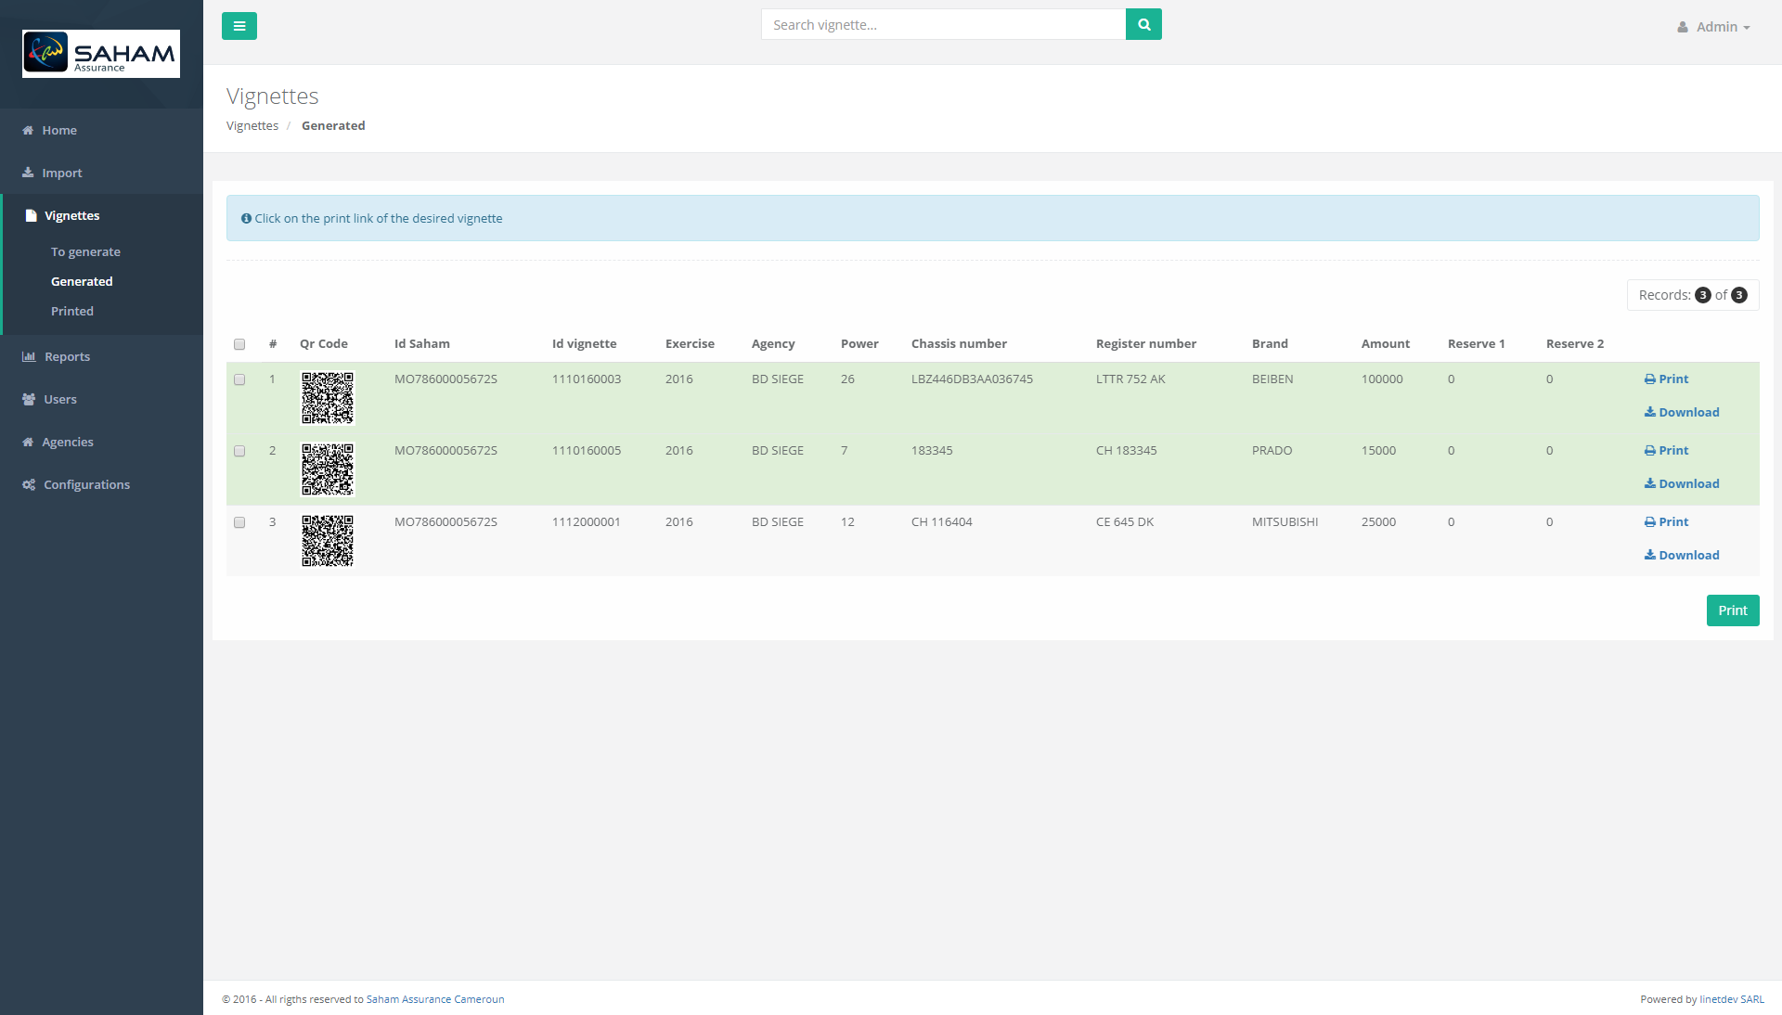Open Import from the sidebar
1782x1015 pixels.
[61, 173]
